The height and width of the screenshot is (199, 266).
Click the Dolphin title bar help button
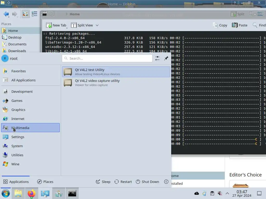pyautogui.click(x=235, y=3)
